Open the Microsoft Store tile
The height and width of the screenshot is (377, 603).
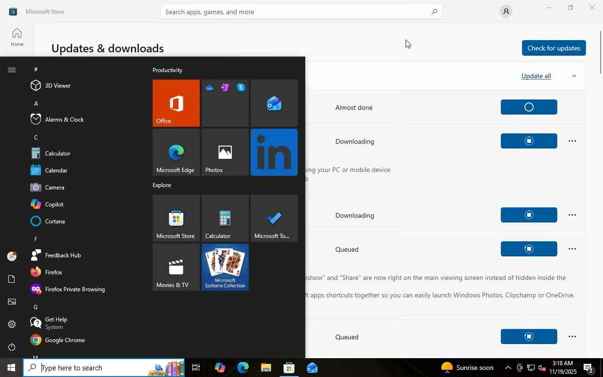pyautogui.click(x=176, y=218)
